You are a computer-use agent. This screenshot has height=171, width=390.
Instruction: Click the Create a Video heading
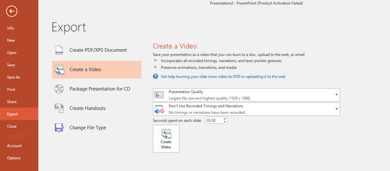(x=175, y=46)
